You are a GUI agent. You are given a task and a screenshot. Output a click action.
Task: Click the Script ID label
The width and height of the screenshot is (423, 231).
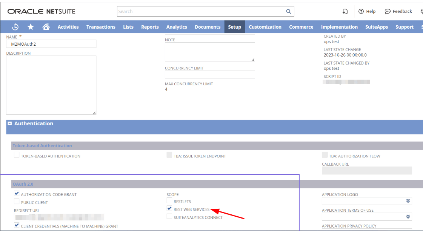pos(332,76)
